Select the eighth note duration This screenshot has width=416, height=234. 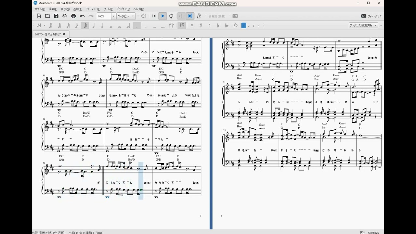[85, 25]
